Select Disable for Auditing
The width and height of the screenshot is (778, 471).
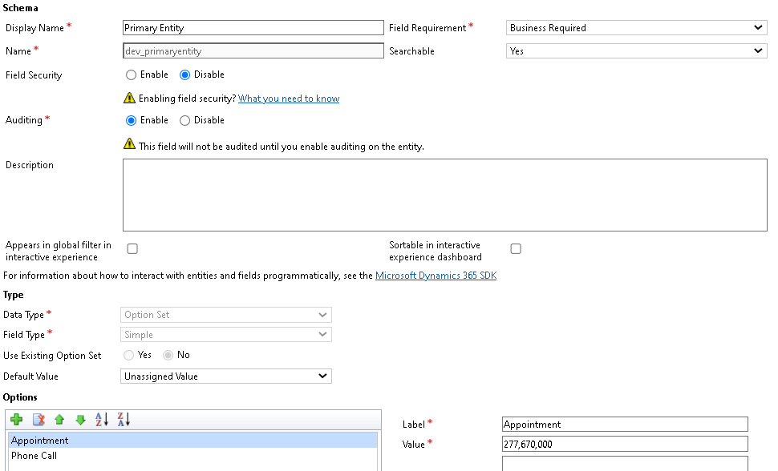pyautogui.click(x=184, y=120)
